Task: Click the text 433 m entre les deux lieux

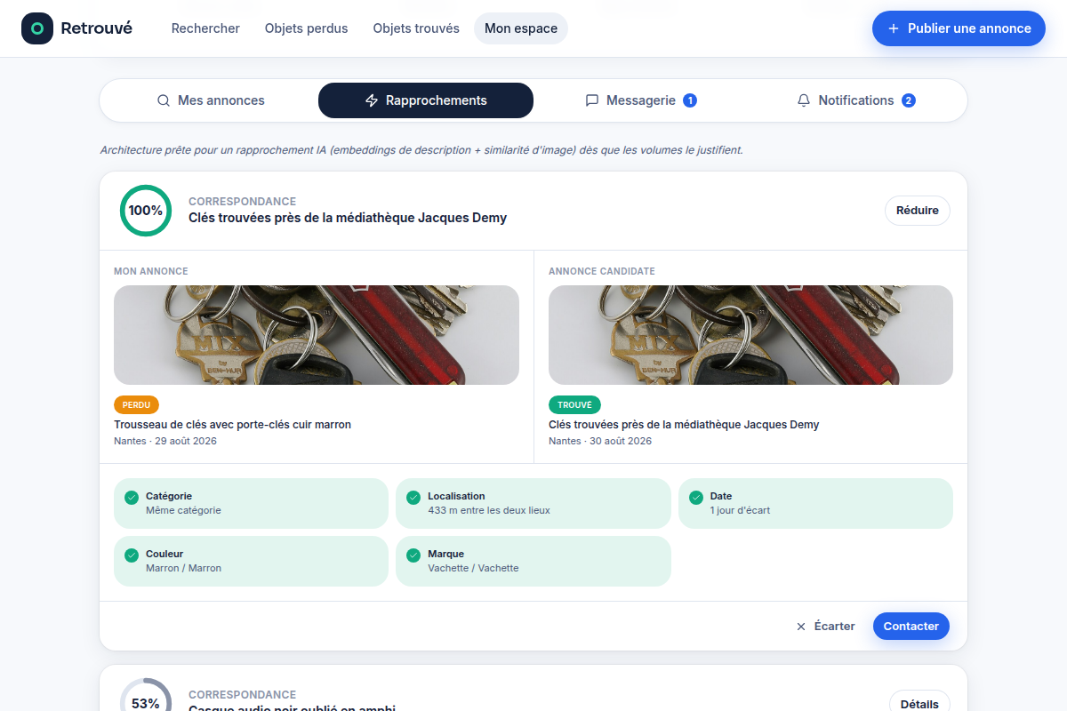Action: pyautogui.click(x=489, y=510)
